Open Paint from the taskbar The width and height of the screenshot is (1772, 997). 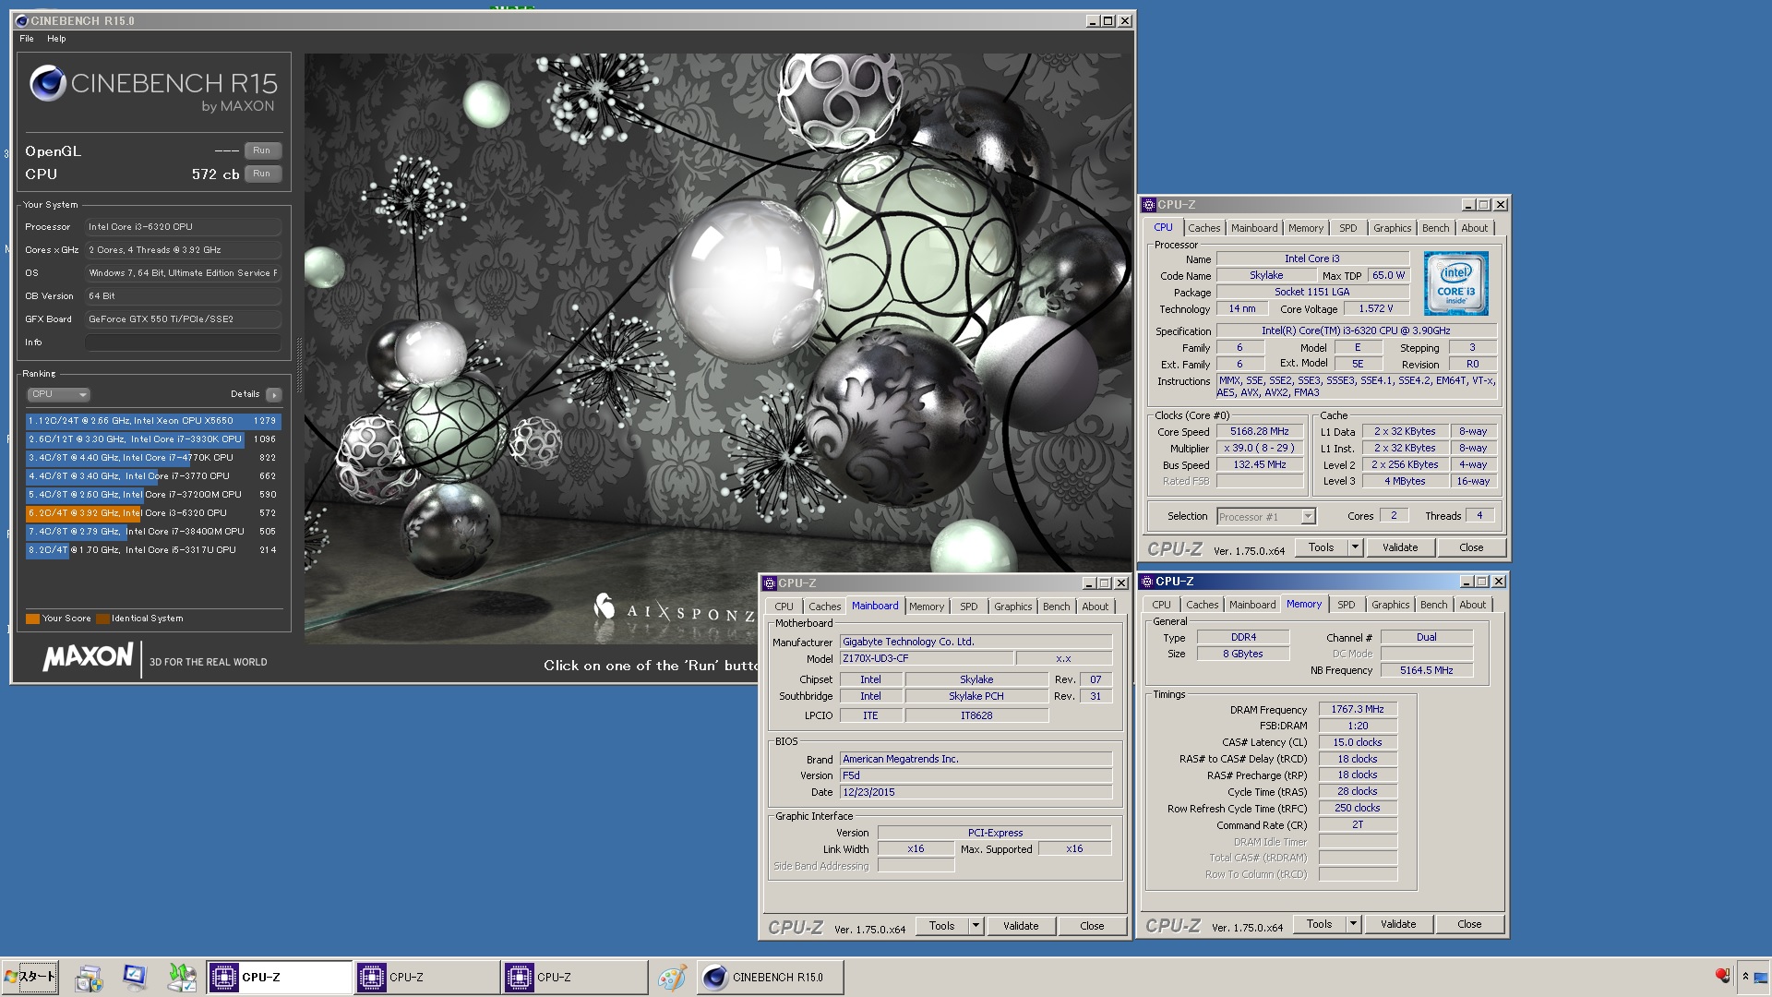click(672, 978)
